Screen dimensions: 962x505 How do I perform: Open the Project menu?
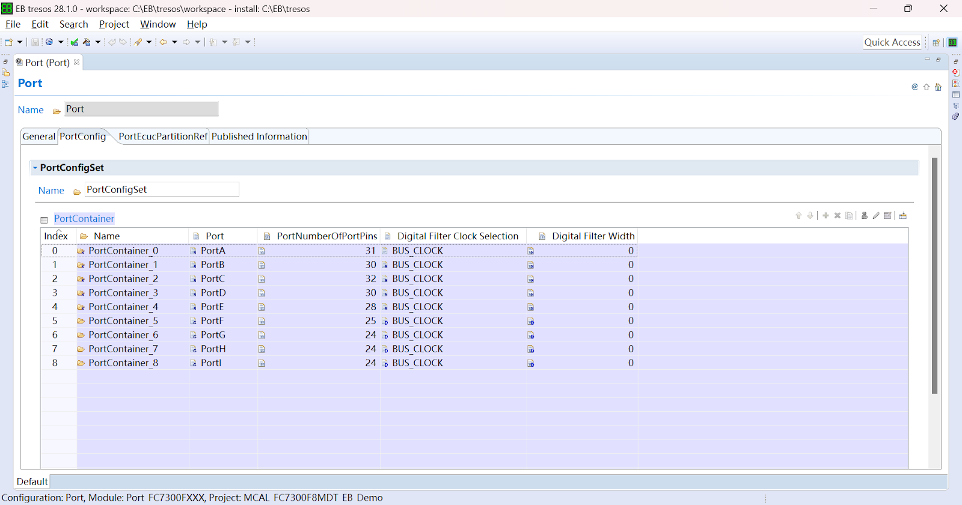click(114, 24)
